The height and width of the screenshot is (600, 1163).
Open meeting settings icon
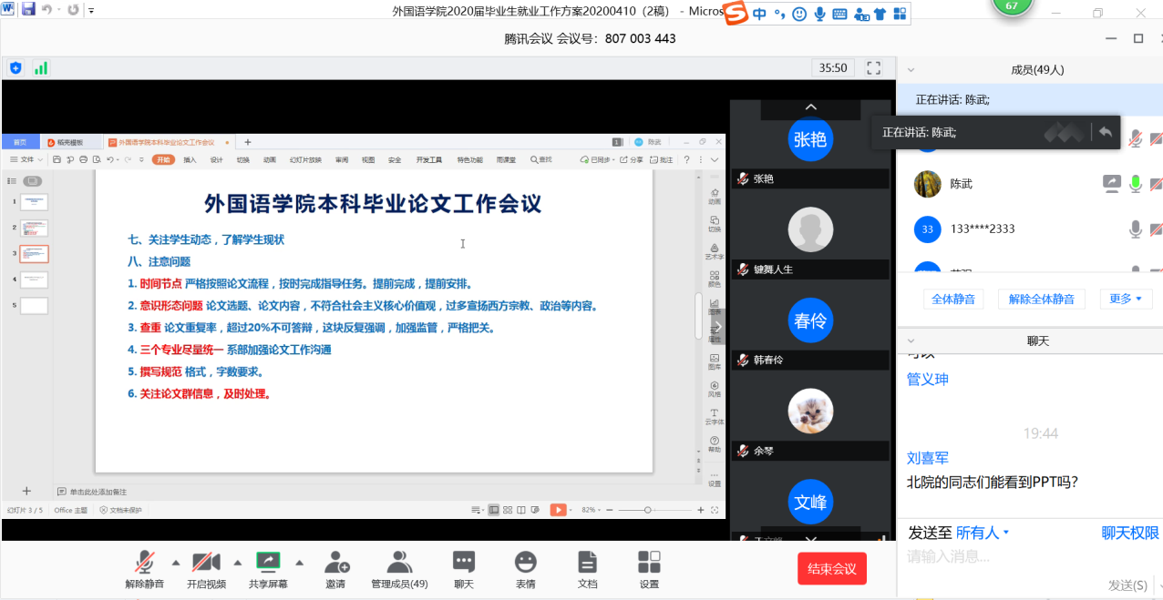click(649, 563)
